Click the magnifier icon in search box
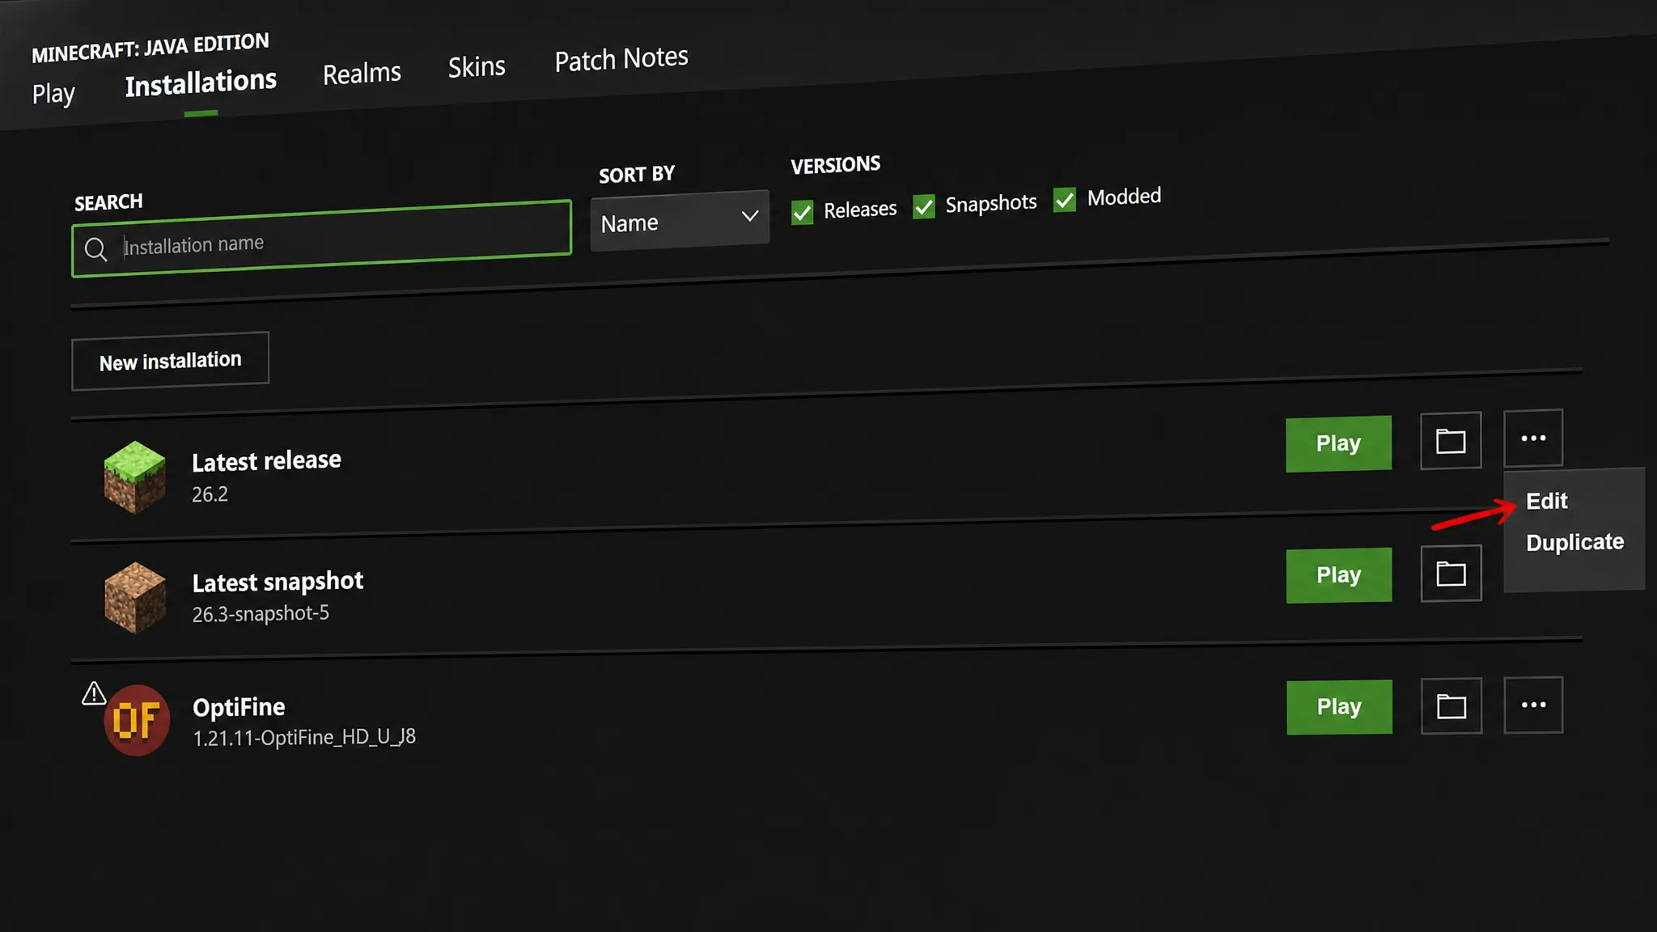The image size is (1657, 932). tap(95, 249)
